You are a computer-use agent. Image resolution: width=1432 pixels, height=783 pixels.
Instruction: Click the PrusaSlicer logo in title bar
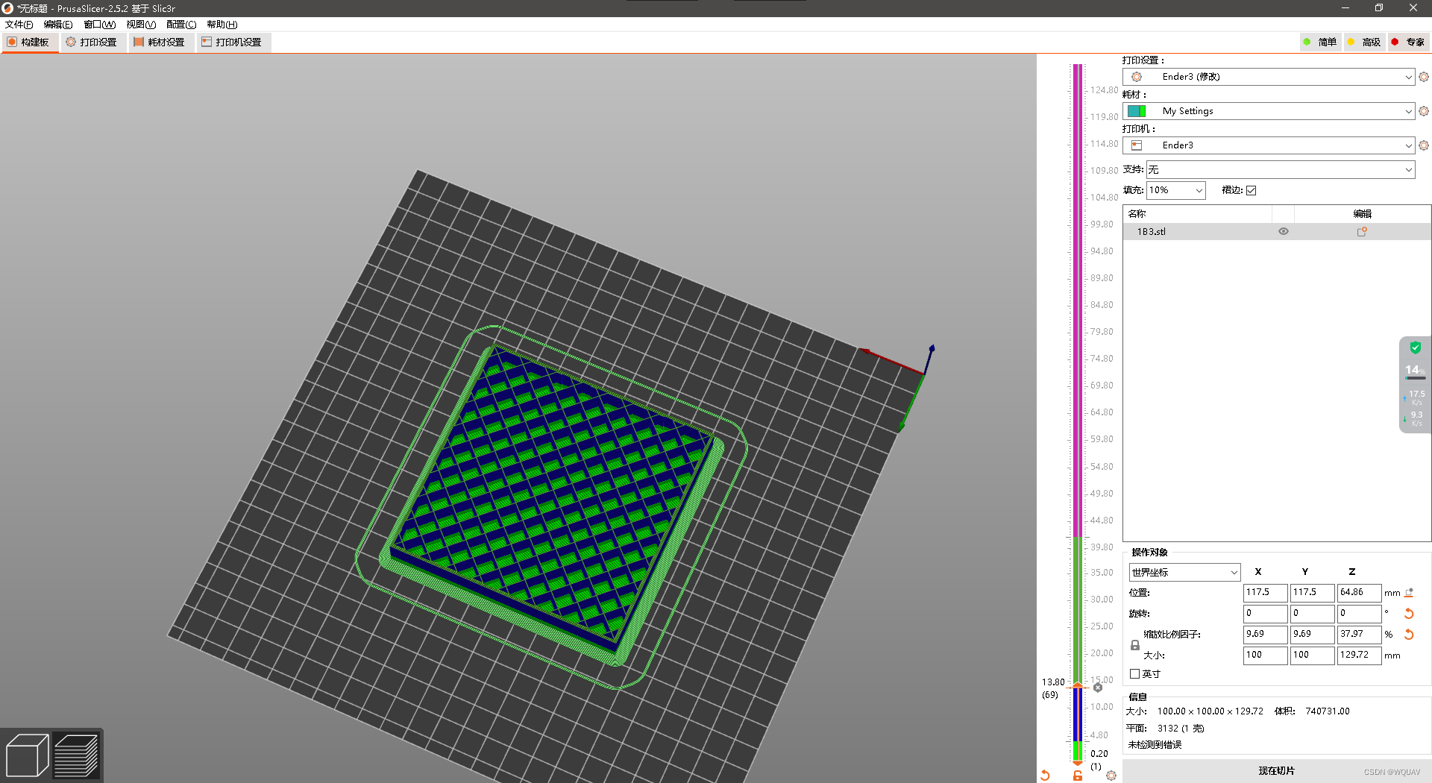(x=7, y=8)
